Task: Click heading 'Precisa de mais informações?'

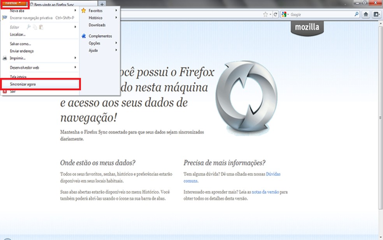Action: (x=225, y=163)
